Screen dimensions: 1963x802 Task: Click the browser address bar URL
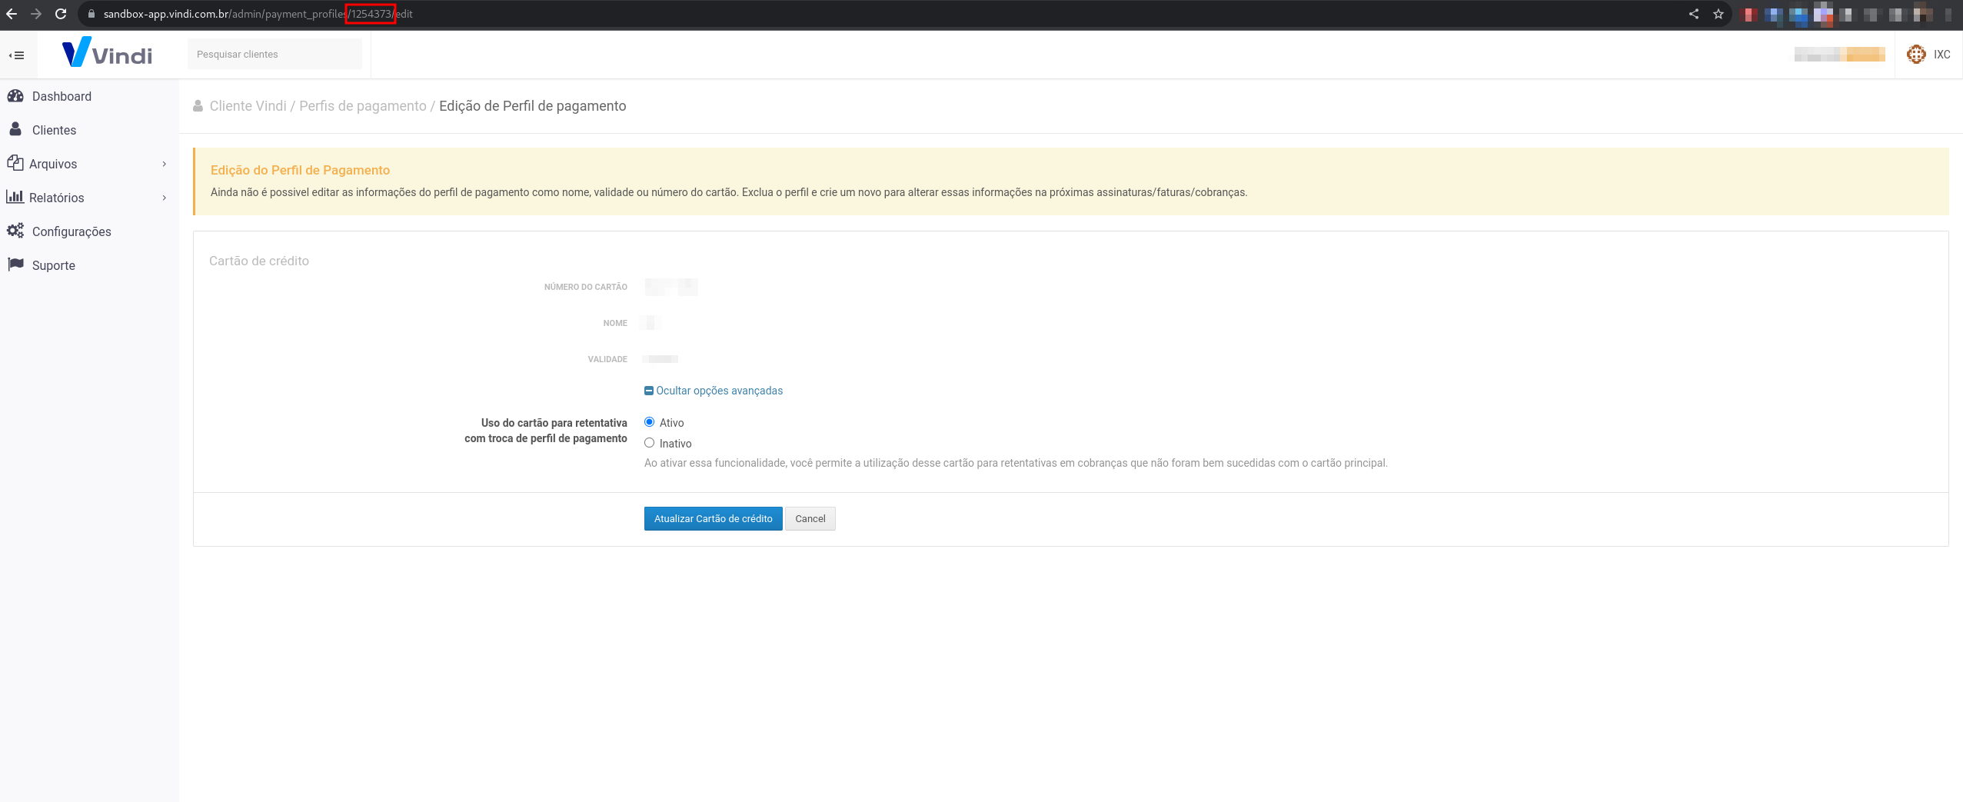tap(258, 14)
